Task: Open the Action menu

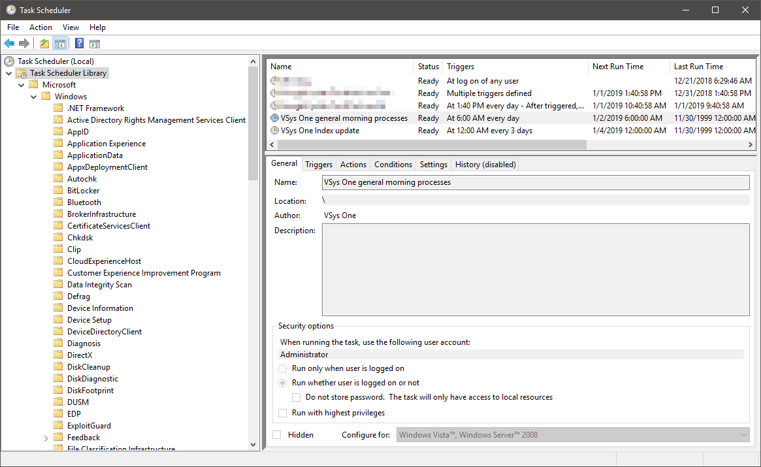Action: coord(40,27)
